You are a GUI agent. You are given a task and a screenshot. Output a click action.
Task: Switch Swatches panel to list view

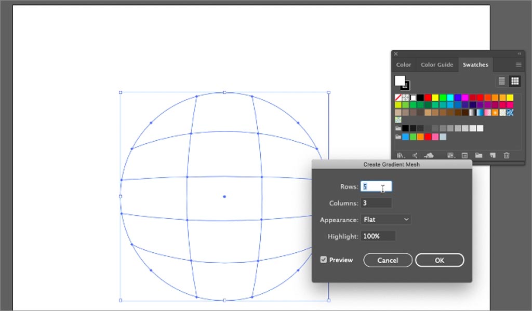(x=501, y=81)
